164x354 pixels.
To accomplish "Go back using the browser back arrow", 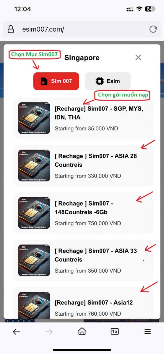I will tap(16, 332).
